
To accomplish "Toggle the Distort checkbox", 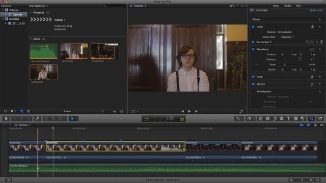I will coord(253,84).
